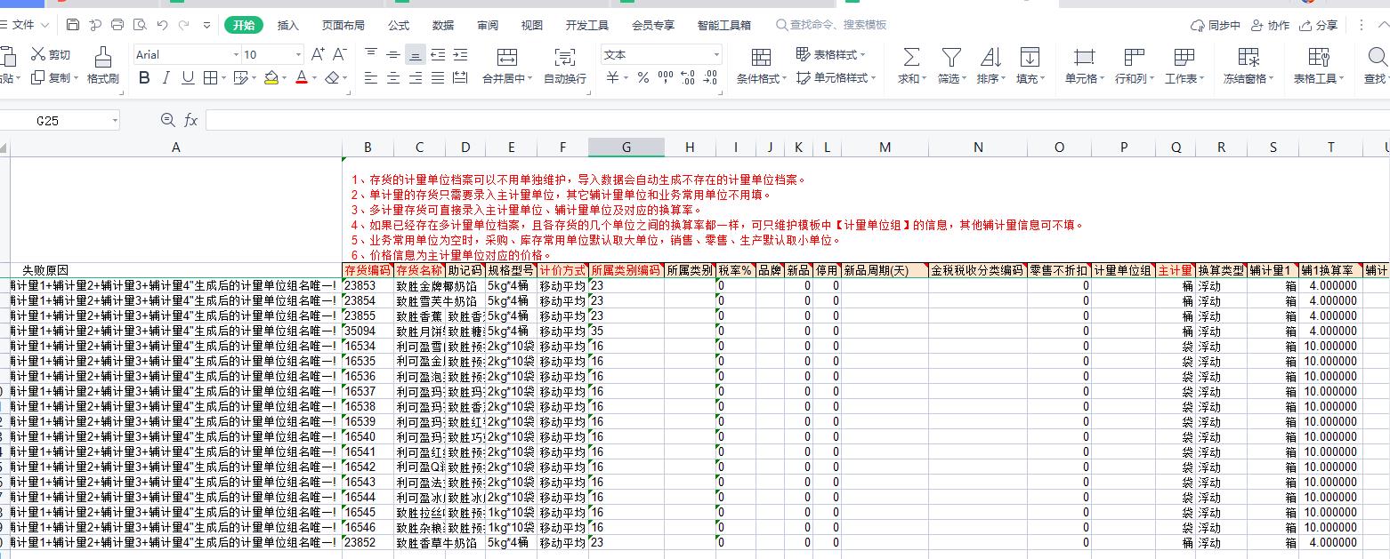Click the syncing (同步中) cloud button

(x=1216, y=25)
